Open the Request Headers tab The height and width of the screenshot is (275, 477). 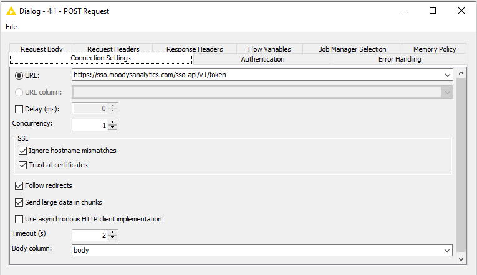[113, 49]
